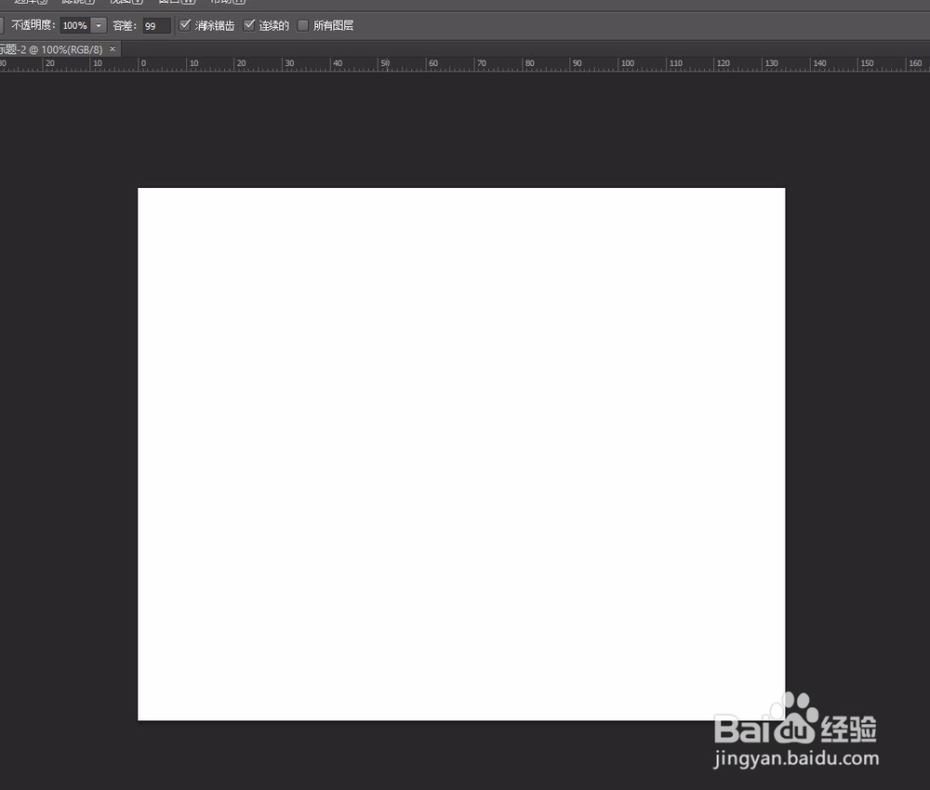
Task: Close the 标题-2 document tab
Action: click(x=113, y=48)
